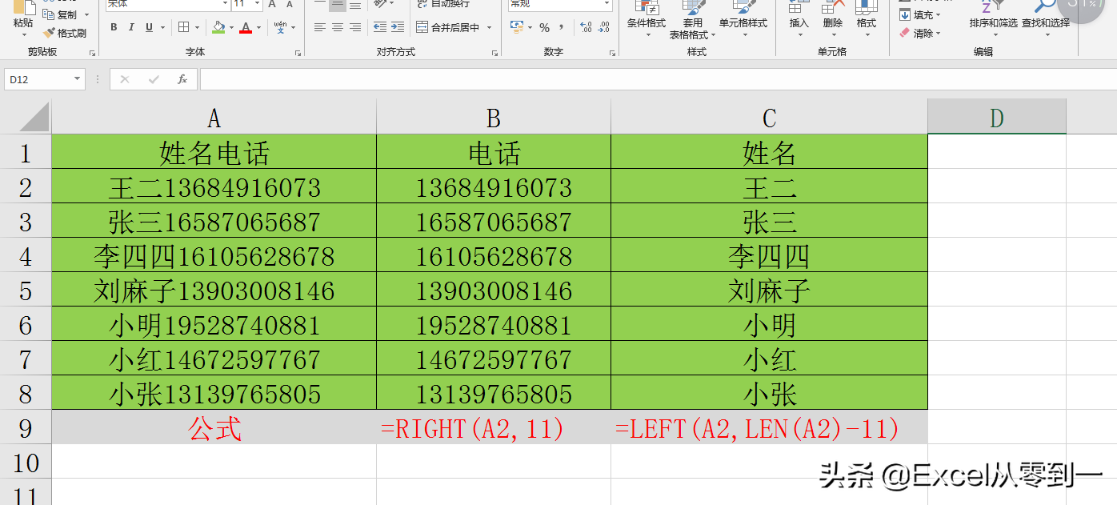This screenshot has width=1117, height=505.
Task: Click the accounting number format icon
Action: click(517, 27)
